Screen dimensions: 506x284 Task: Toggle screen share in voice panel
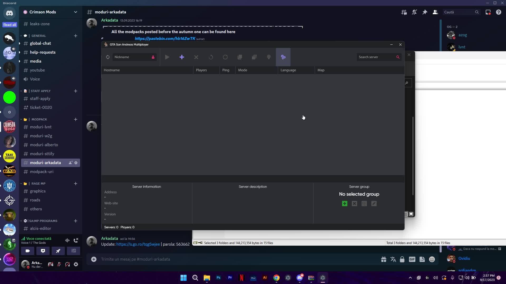pos(43,251)
